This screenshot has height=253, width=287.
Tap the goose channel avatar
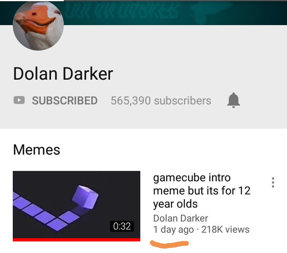(x=38, y=26)
